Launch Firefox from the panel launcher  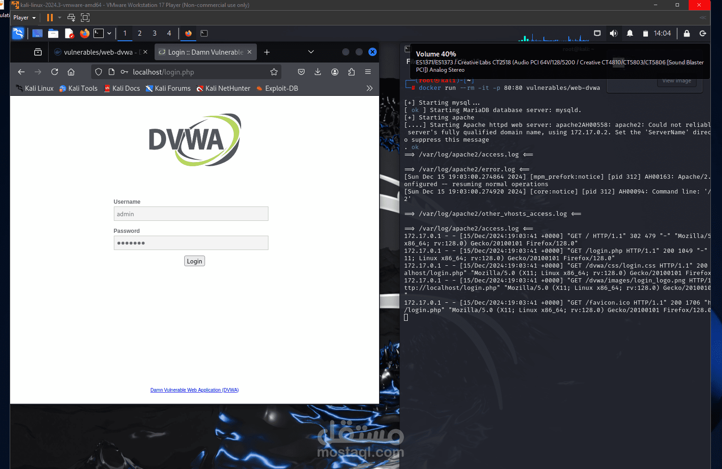(84, 33)
